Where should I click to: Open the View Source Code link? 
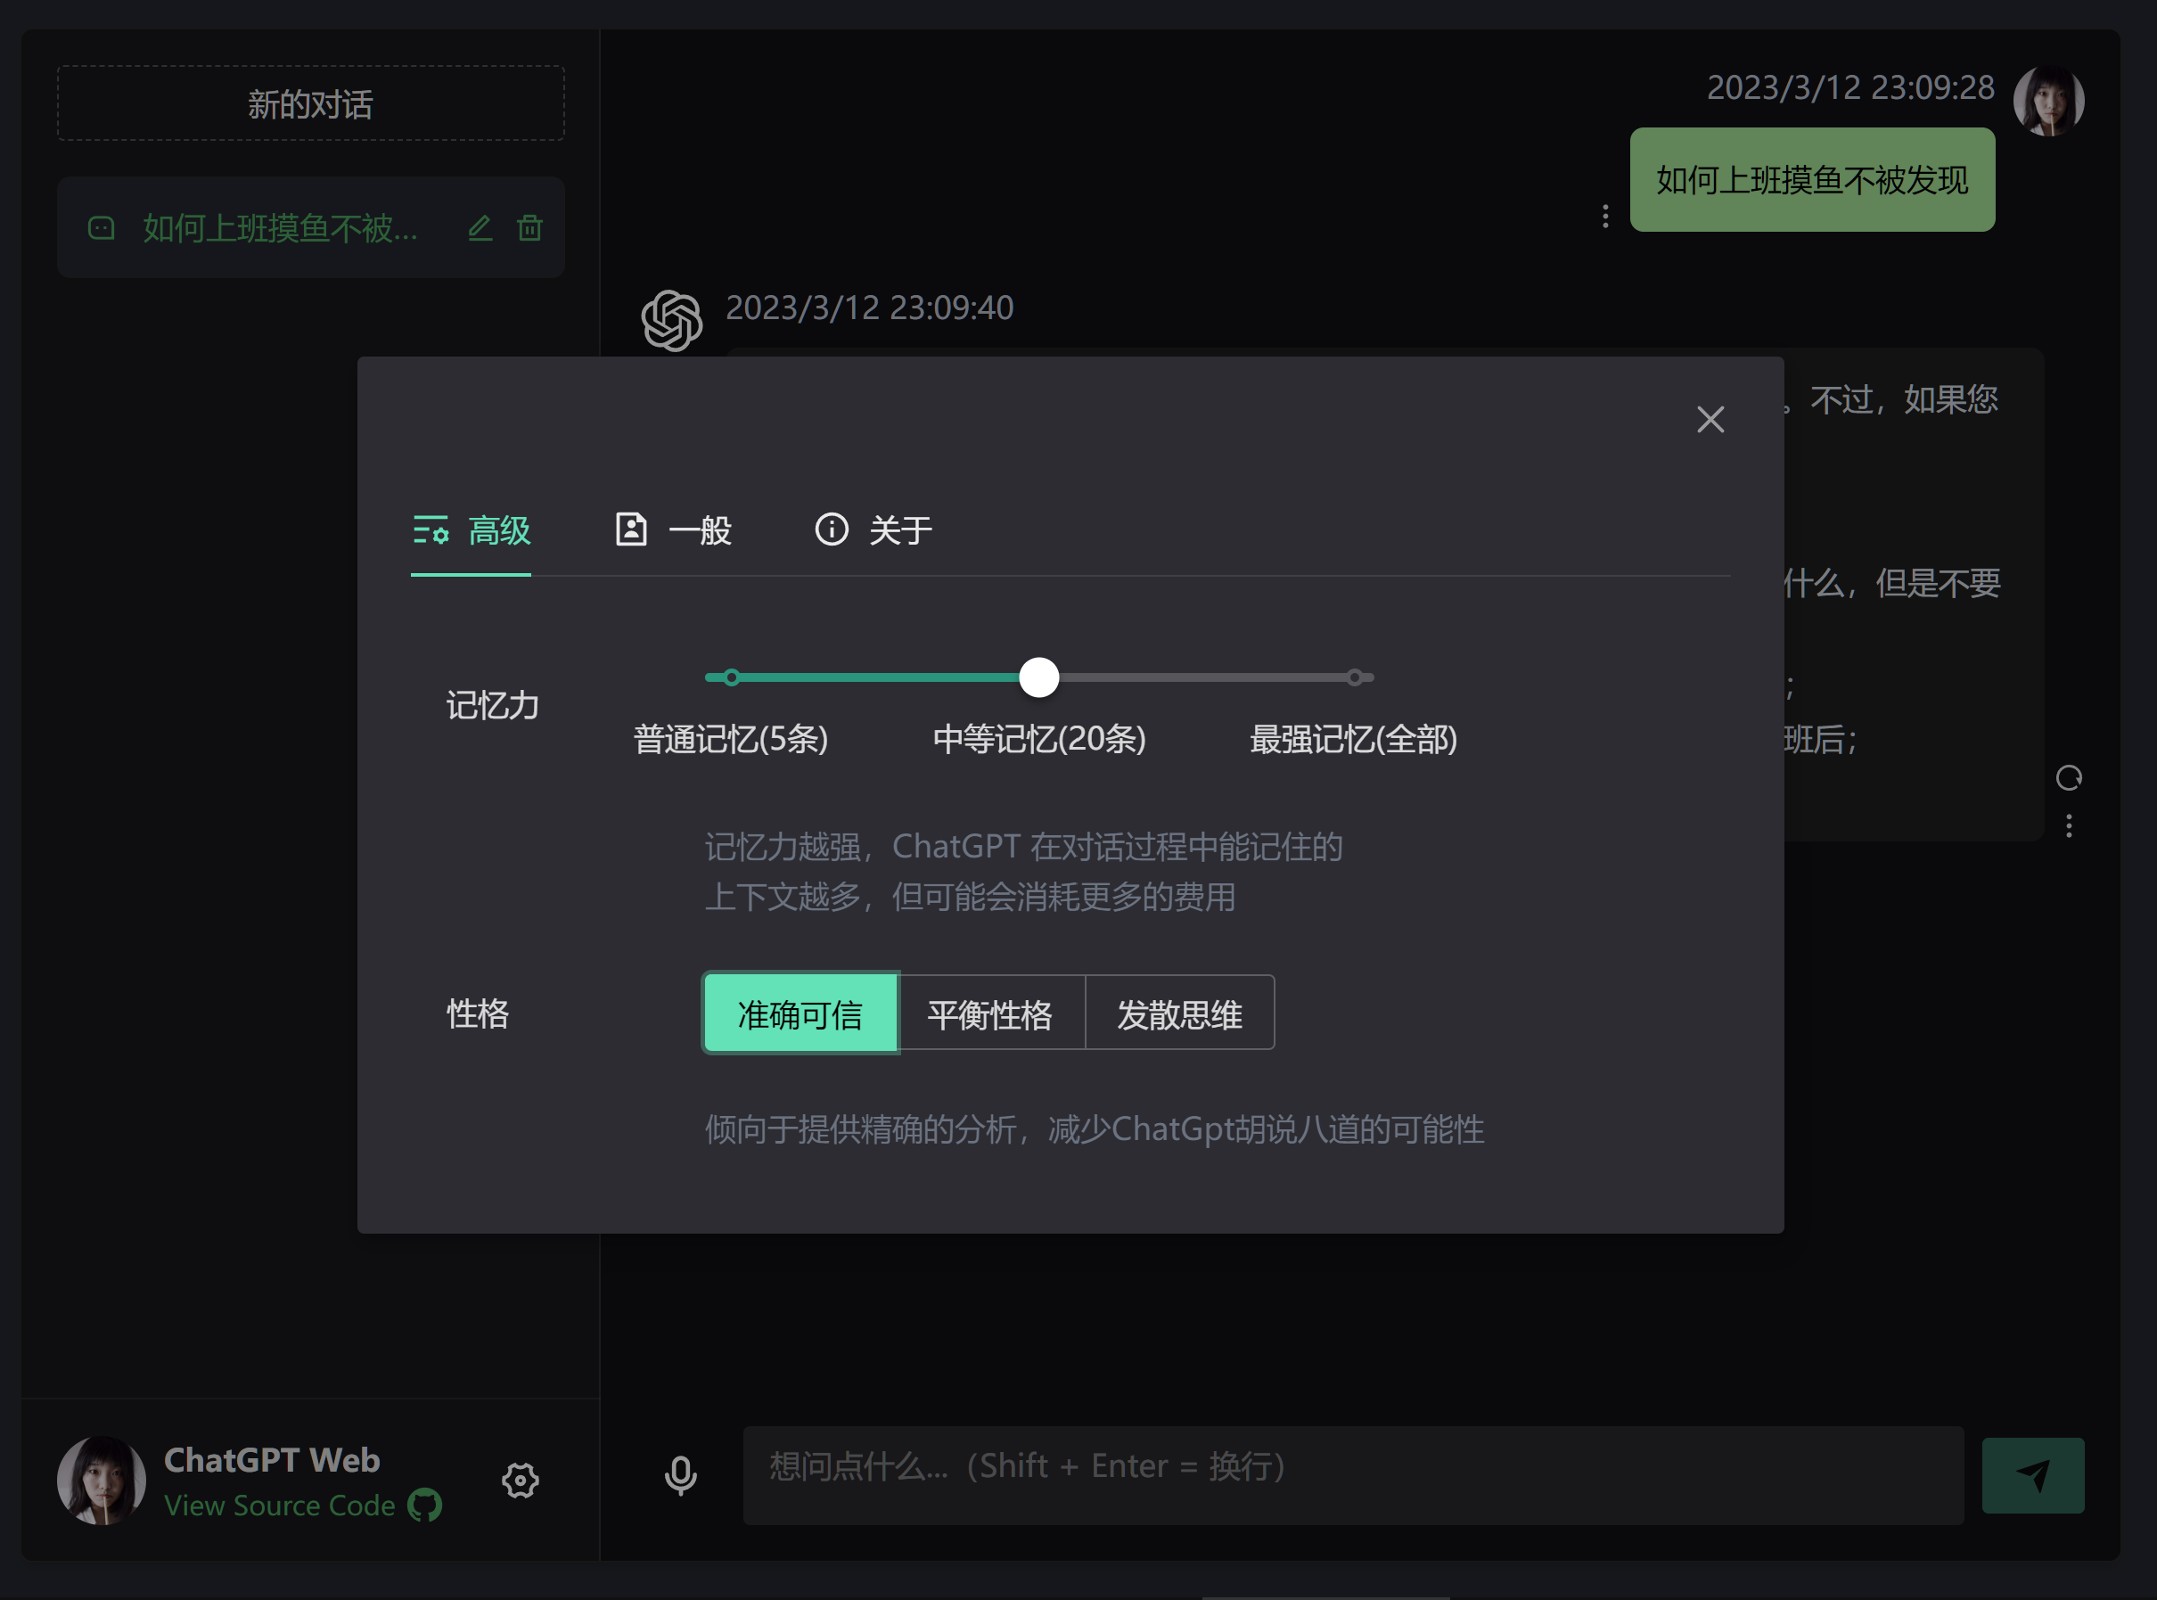point(279,1506)
